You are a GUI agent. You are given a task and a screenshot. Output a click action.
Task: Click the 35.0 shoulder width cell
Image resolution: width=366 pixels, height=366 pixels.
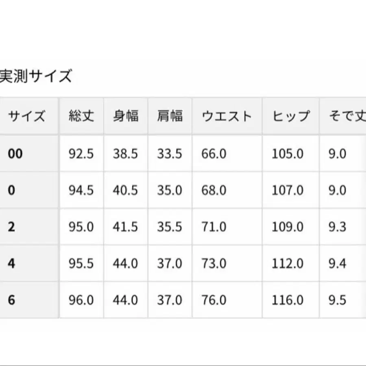[170, 190]
